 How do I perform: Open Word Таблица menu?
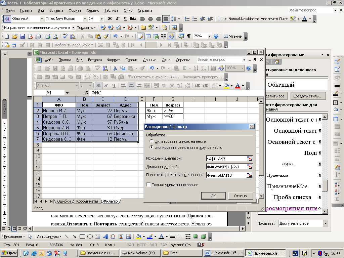[111, 10]
